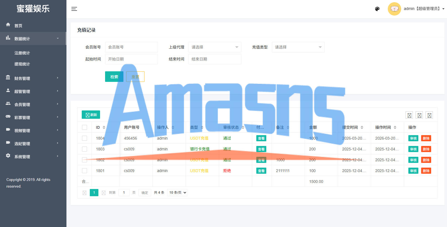Click the 数据统计 chart icon
Image resolution: width=447 pixels, height=227 pixels.
(x=8, y=38)
